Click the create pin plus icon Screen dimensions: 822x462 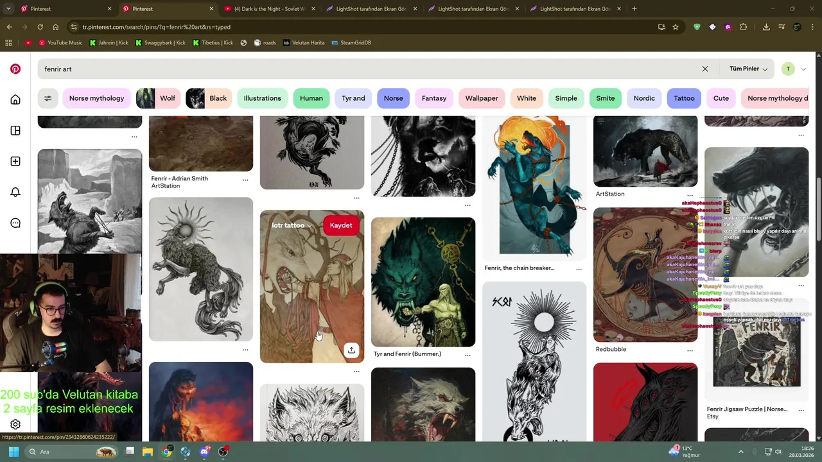[x=15, y=161]
